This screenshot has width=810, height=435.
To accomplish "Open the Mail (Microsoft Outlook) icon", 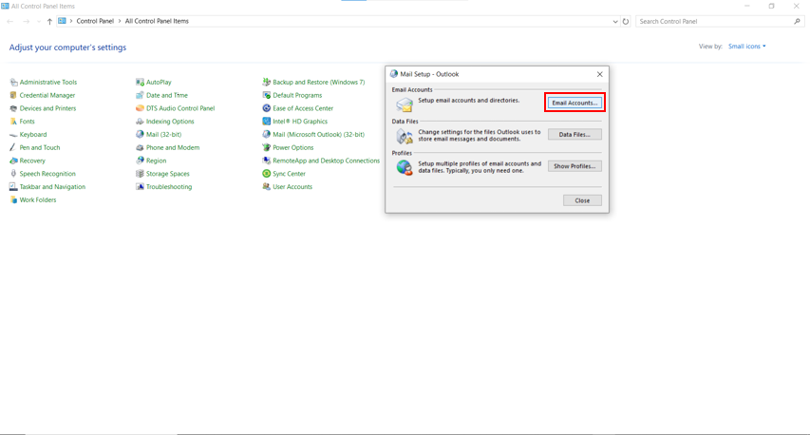I will [x=267, y=134].
